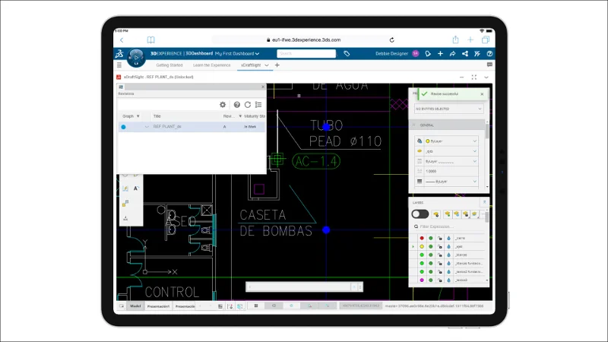The height and width of the screenshot is (342, 608).
Task: Toggle lock on _ejes layer
Action: point(440,246)
